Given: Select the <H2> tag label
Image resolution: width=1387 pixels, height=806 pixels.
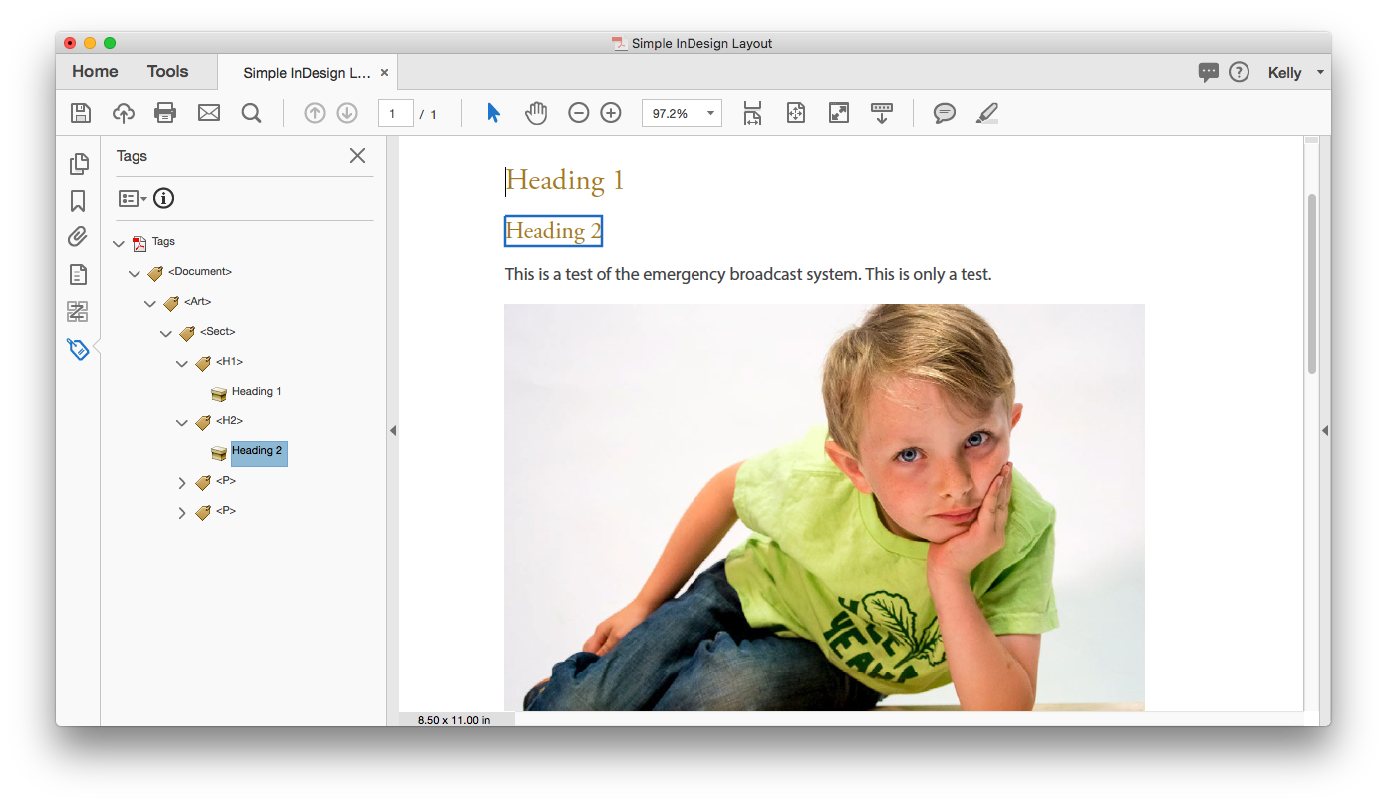Looking at the screenshot, I should point(229,421).
